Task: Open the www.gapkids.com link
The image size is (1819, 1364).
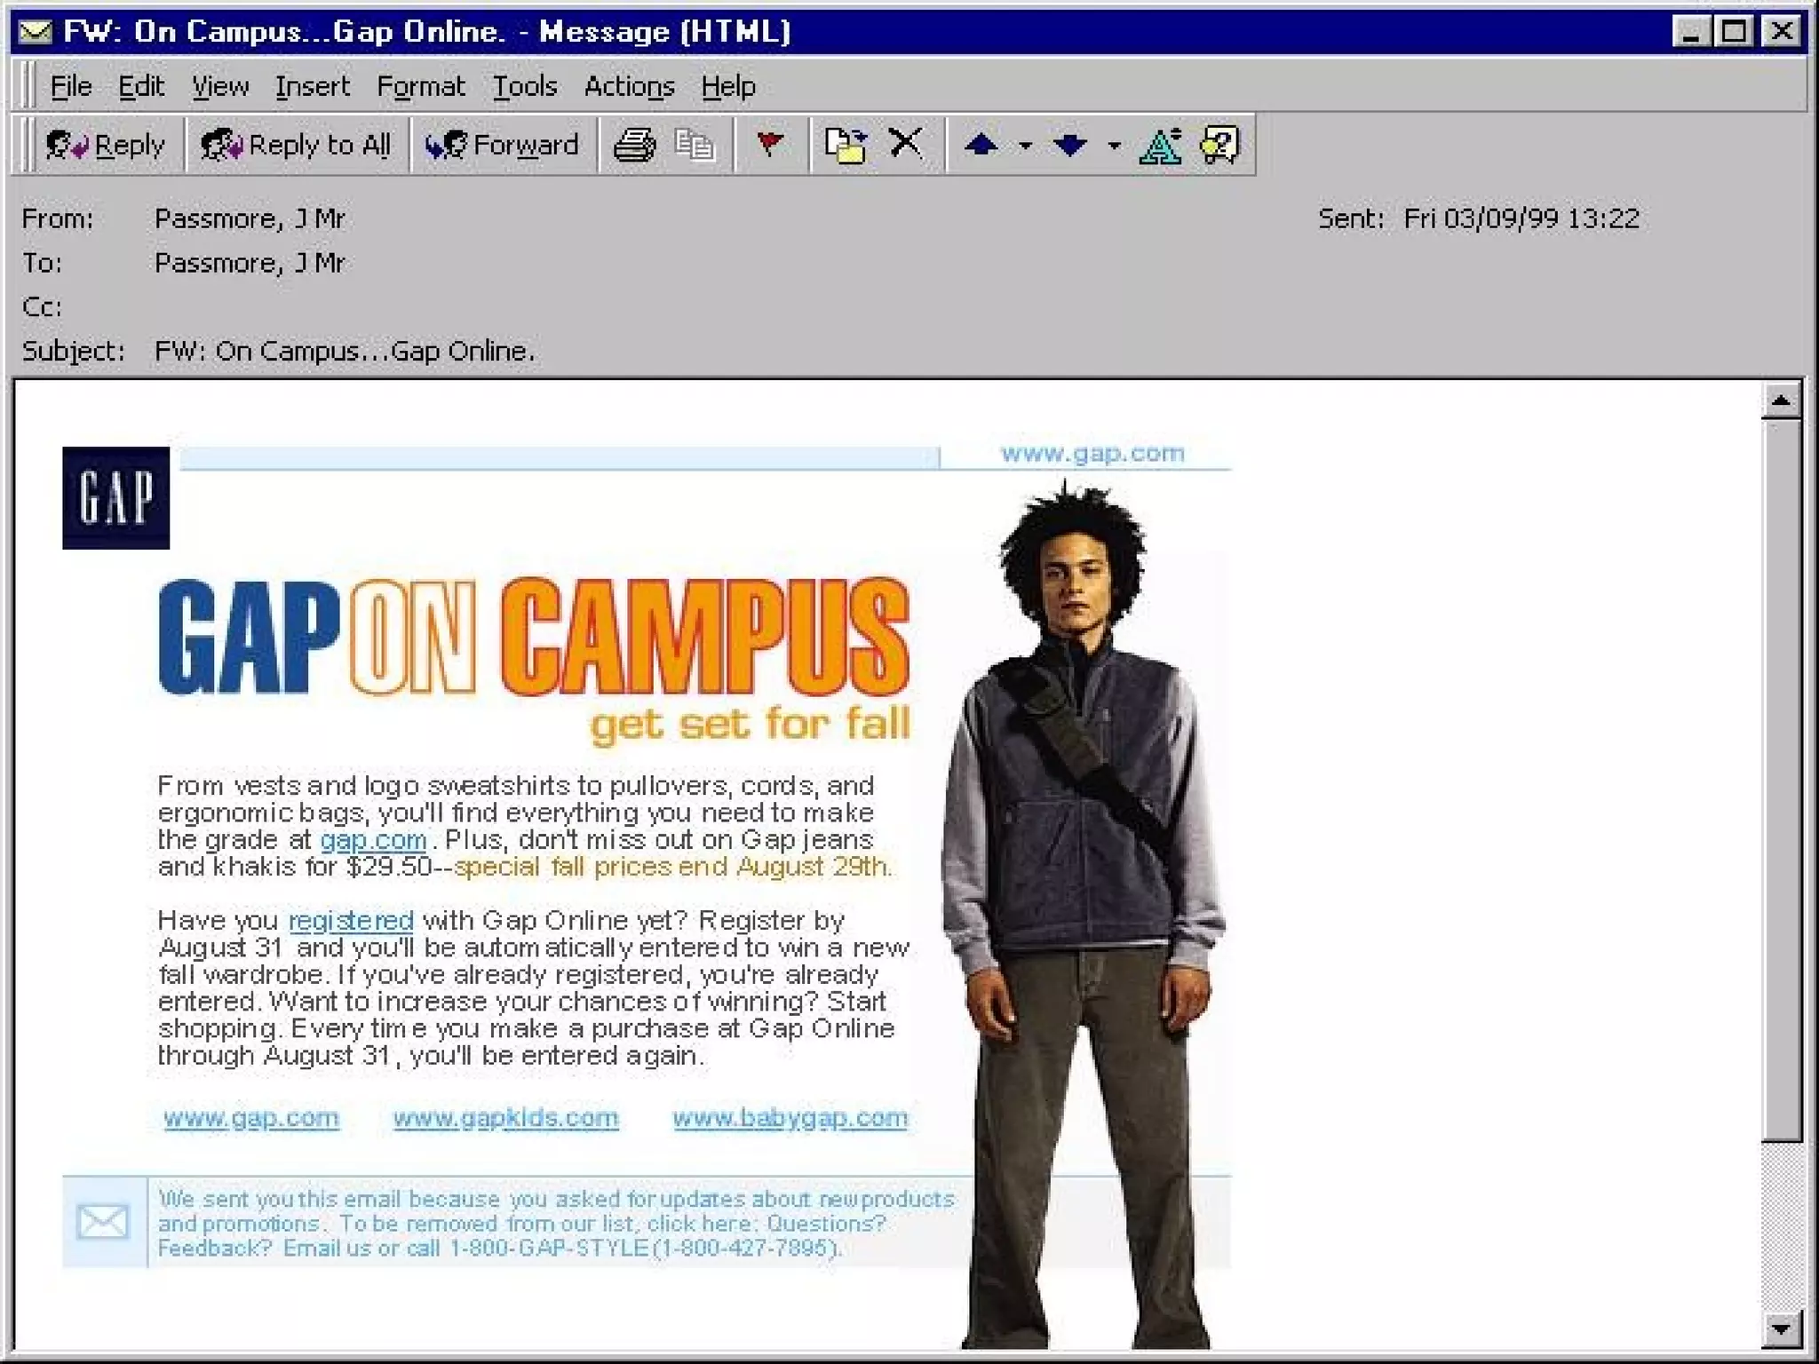Action: [505, 1118]
